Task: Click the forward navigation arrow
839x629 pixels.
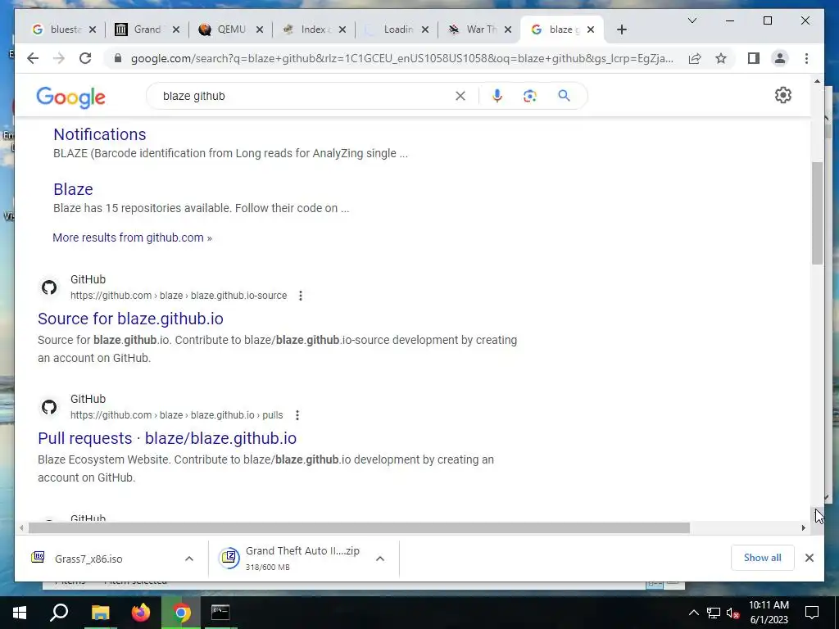Action: 59,58
